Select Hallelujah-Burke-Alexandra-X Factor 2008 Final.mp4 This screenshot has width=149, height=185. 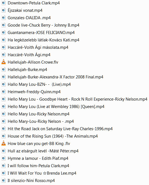tap(55, 77)
